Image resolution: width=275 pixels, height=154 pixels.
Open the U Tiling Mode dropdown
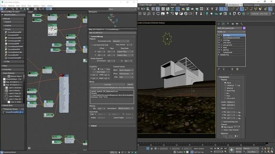pos(125,52)
